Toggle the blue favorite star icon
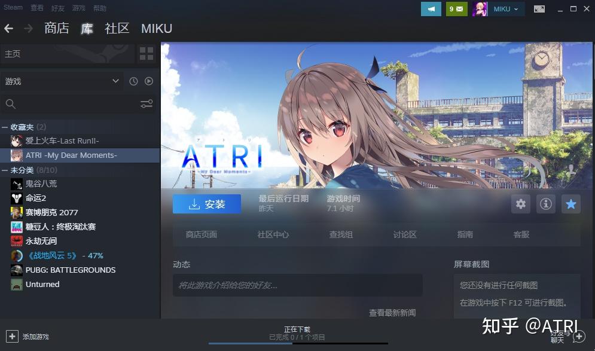Image resolution: width=595 pixels, height=351 pixels. click(x=570, y=204)
